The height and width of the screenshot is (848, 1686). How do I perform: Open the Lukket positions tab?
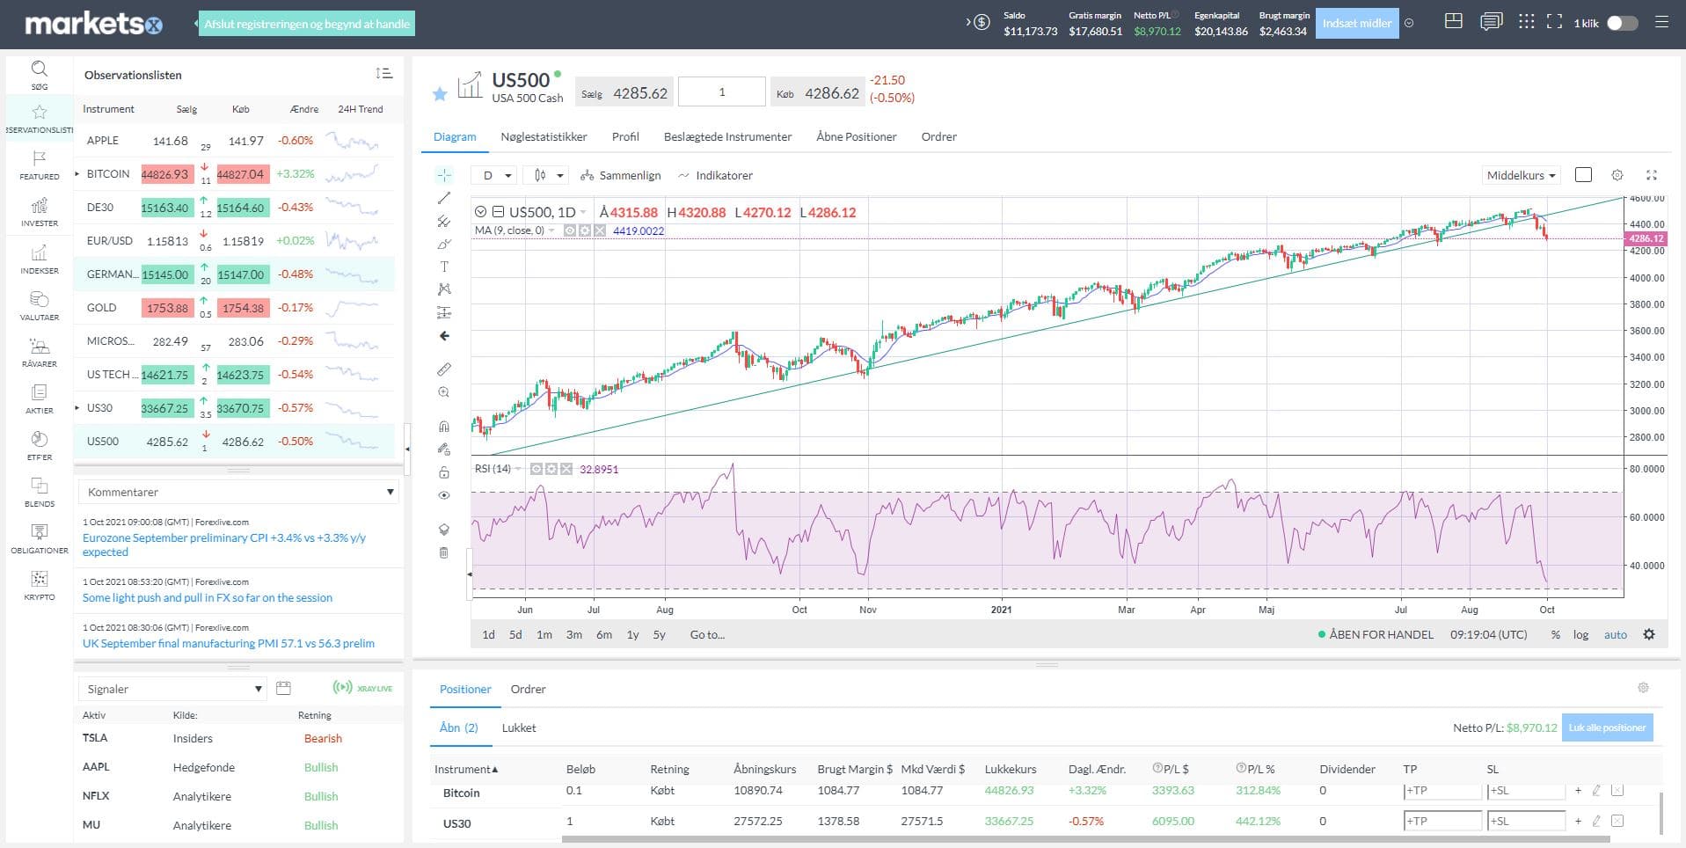519,727
